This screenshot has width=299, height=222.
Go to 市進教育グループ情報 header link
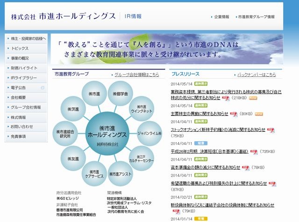click(x=256, y=17)
